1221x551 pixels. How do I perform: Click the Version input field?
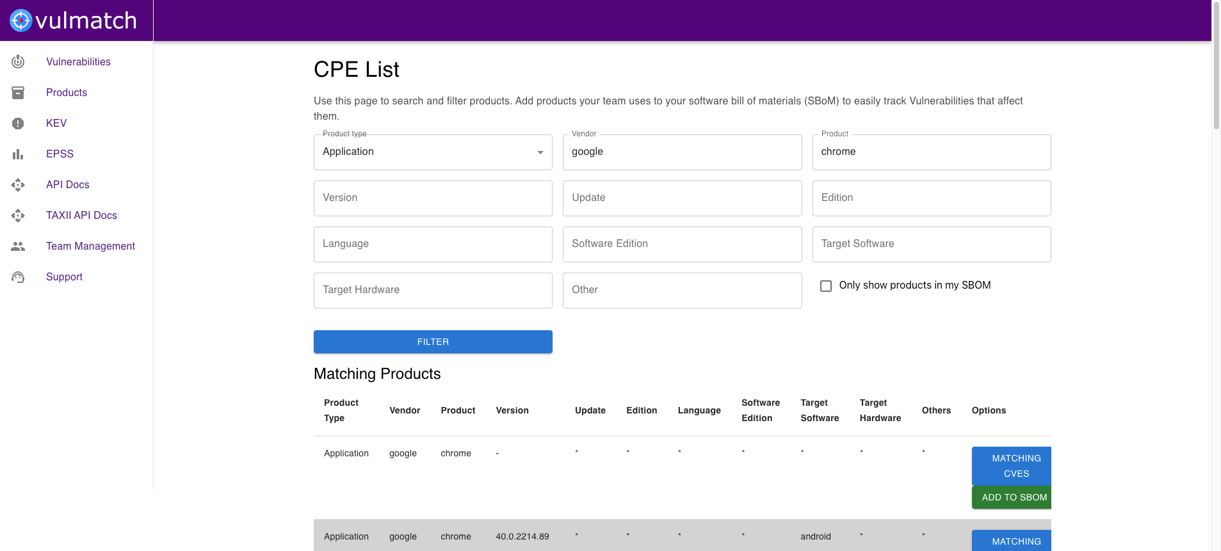[433, 198]
